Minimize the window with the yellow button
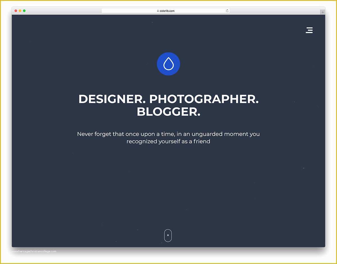Viewport: 337px width, 264px height. click(x=20, y=11)
